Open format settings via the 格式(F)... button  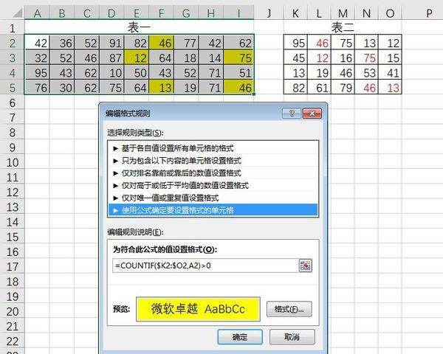[289, 309]
